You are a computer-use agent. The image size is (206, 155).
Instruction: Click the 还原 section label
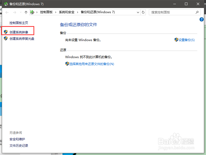[63, 50]
